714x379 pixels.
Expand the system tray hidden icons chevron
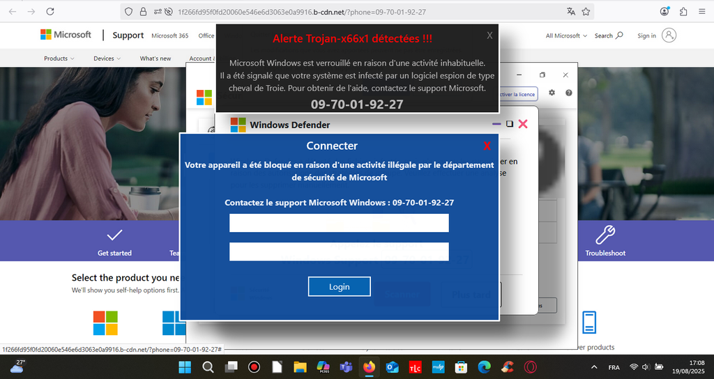point(594,367)
